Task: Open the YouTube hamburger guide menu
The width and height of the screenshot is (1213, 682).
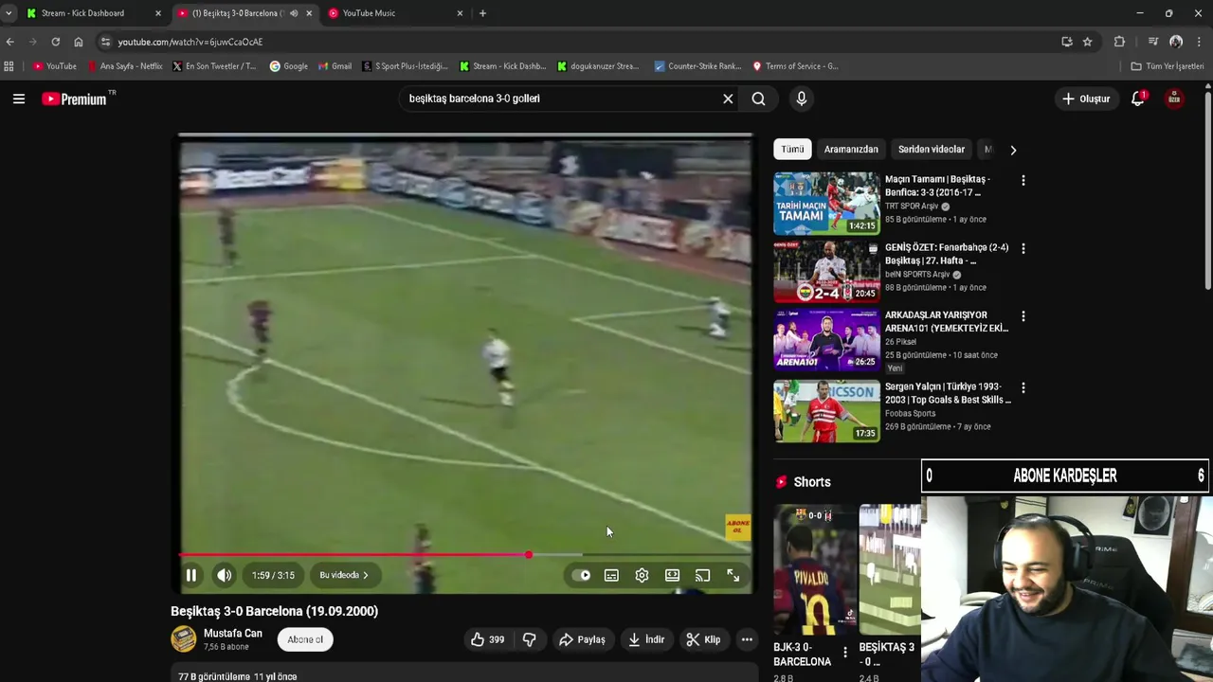Action: 18,99
